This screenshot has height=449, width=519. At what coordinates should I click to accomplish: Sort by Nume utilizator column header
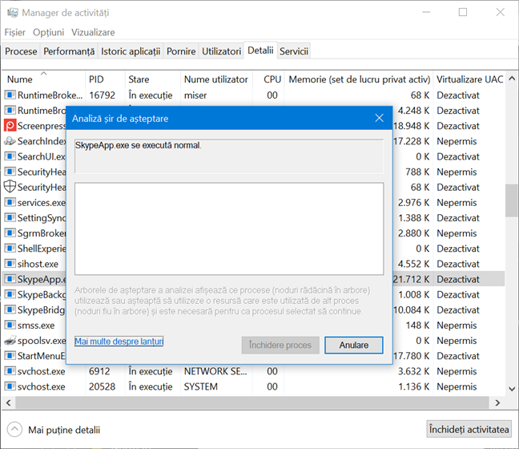(x=215, y=79)
